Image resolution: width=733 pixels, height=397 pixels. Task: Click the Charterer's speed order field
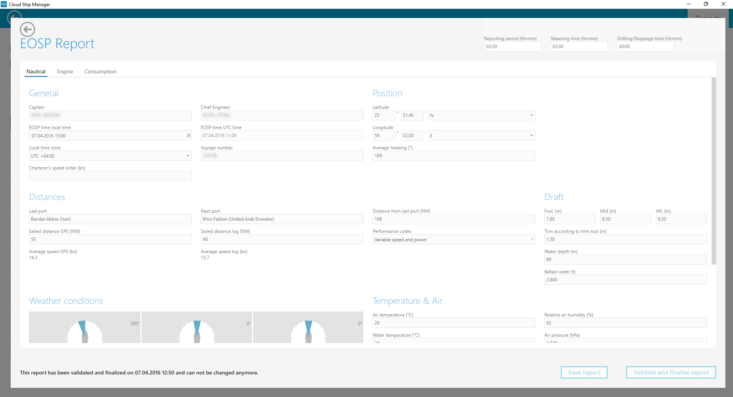pos(110,176)
